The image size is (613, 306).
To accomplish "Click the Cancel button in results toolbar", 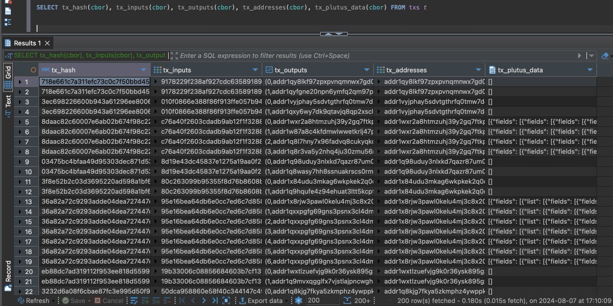I will pos(108,301).
